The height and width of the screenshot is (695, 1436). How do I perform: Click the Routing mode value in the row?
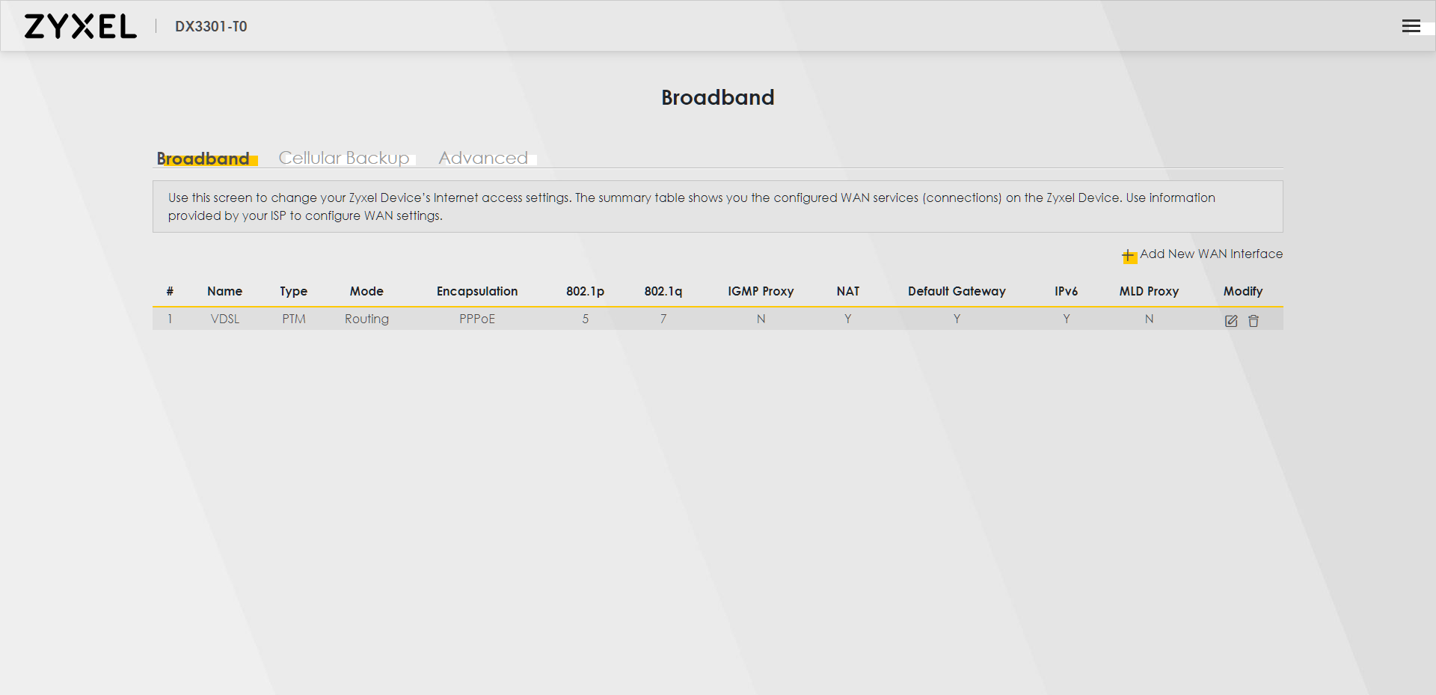coord(366,319)
